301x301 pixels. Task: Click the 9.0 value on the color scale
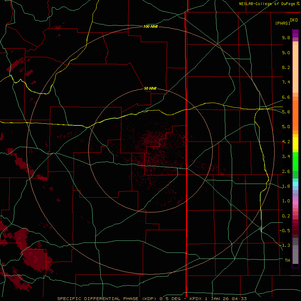click(x=286, y=53)
